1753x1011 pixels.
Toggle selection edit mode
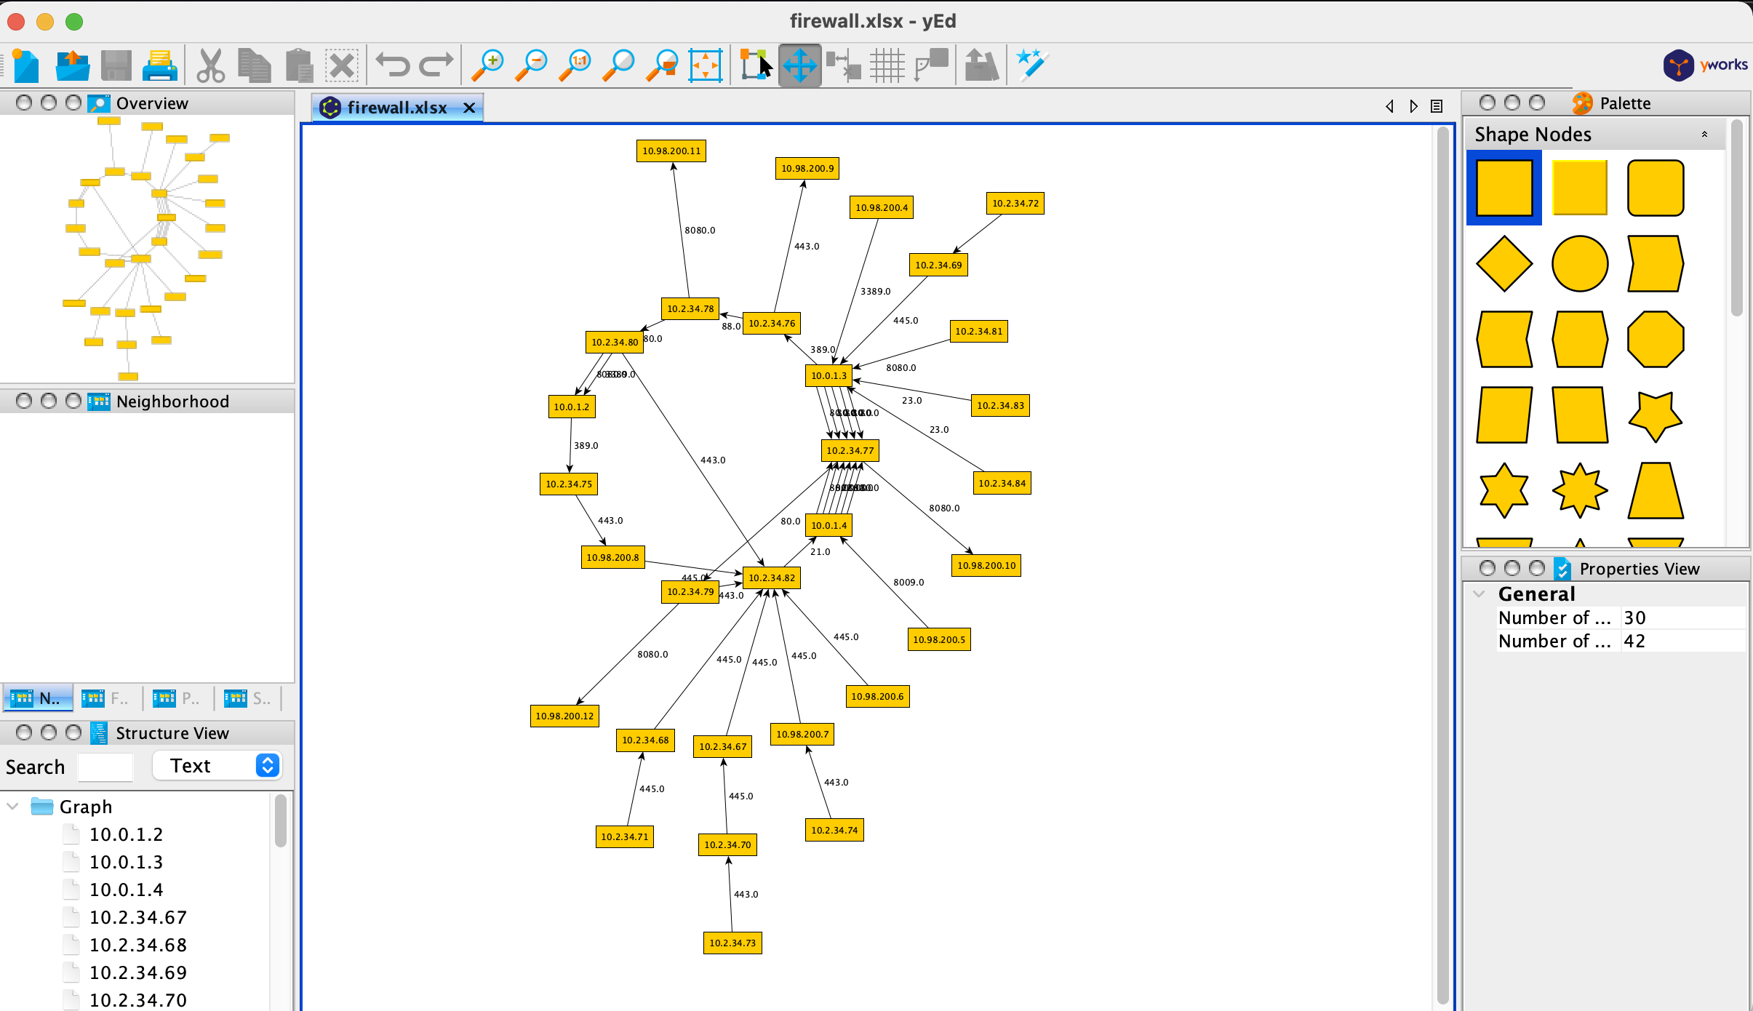click(755, 65)
